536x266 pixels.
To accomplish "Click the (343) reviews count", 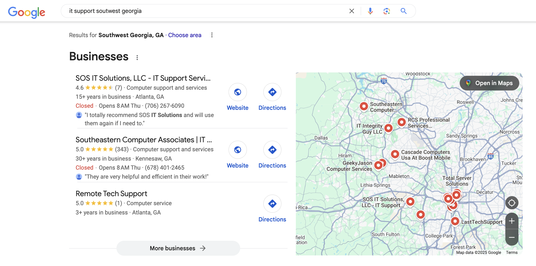I will click(122, 149).
